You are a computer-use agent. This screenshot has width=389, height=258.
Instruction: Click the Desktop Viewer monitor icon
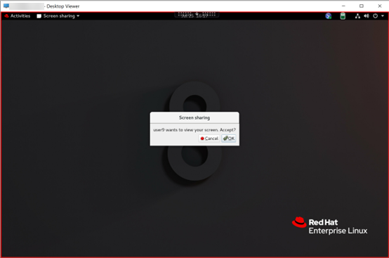pyautogui.click(x=6, y=6)
